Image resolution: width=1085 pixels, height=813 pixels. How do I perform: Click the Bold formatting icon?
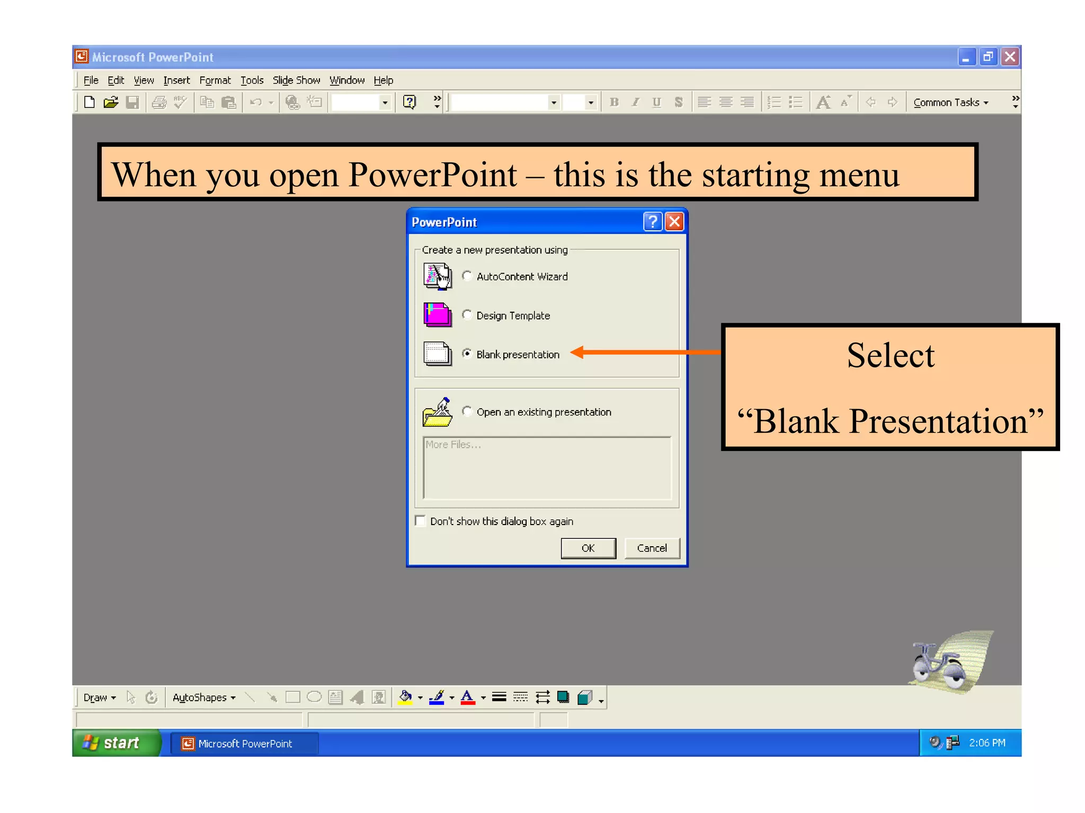614,102
